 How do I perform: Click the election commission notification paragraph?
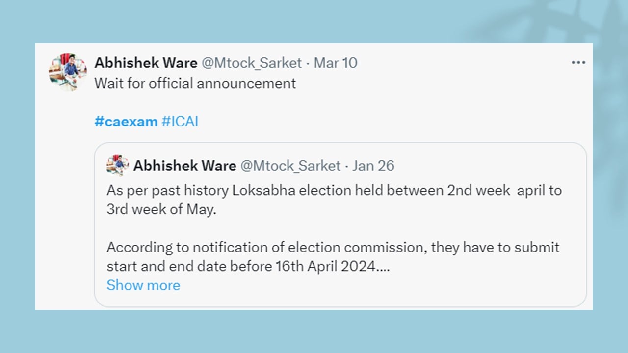[x=333, y=247]
